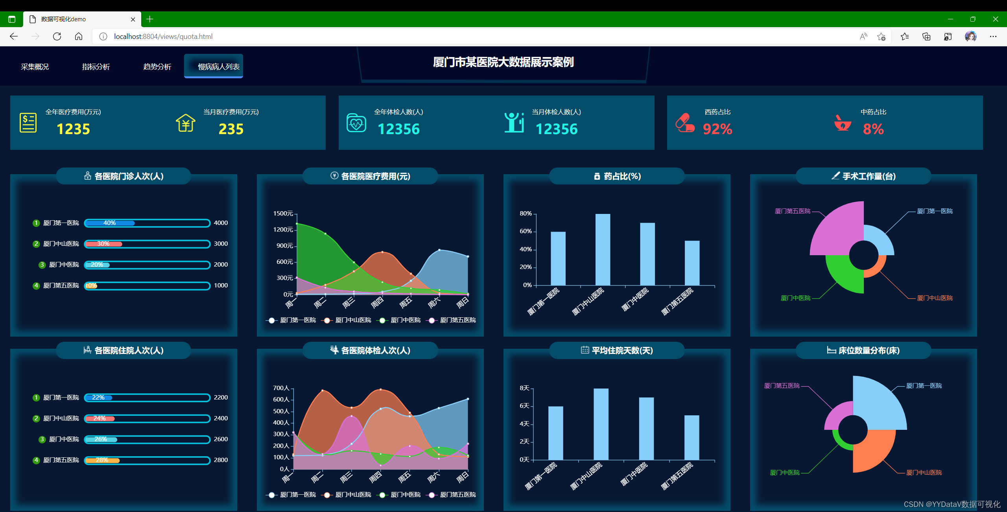The image size is (1007, 512).
Task: Click the pill icon next to 西药占比
Action: pos(685,122)
